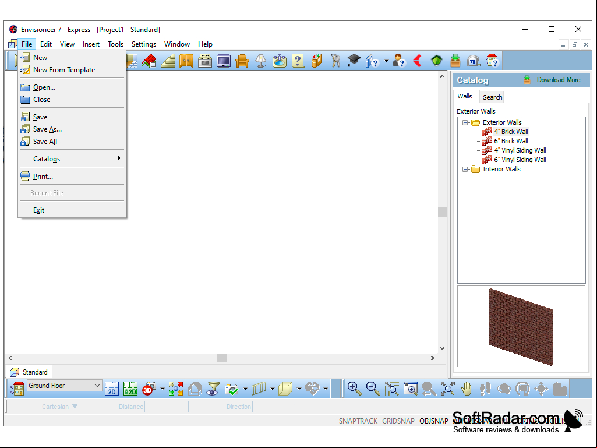Viewport: 597px width, 448px height.
Task: Open the Edit menu
Action: click(45, 44)
